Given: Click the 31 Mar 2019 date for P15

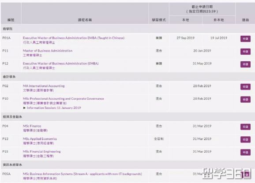Looking at the screenshot, I should pos(202,151).
